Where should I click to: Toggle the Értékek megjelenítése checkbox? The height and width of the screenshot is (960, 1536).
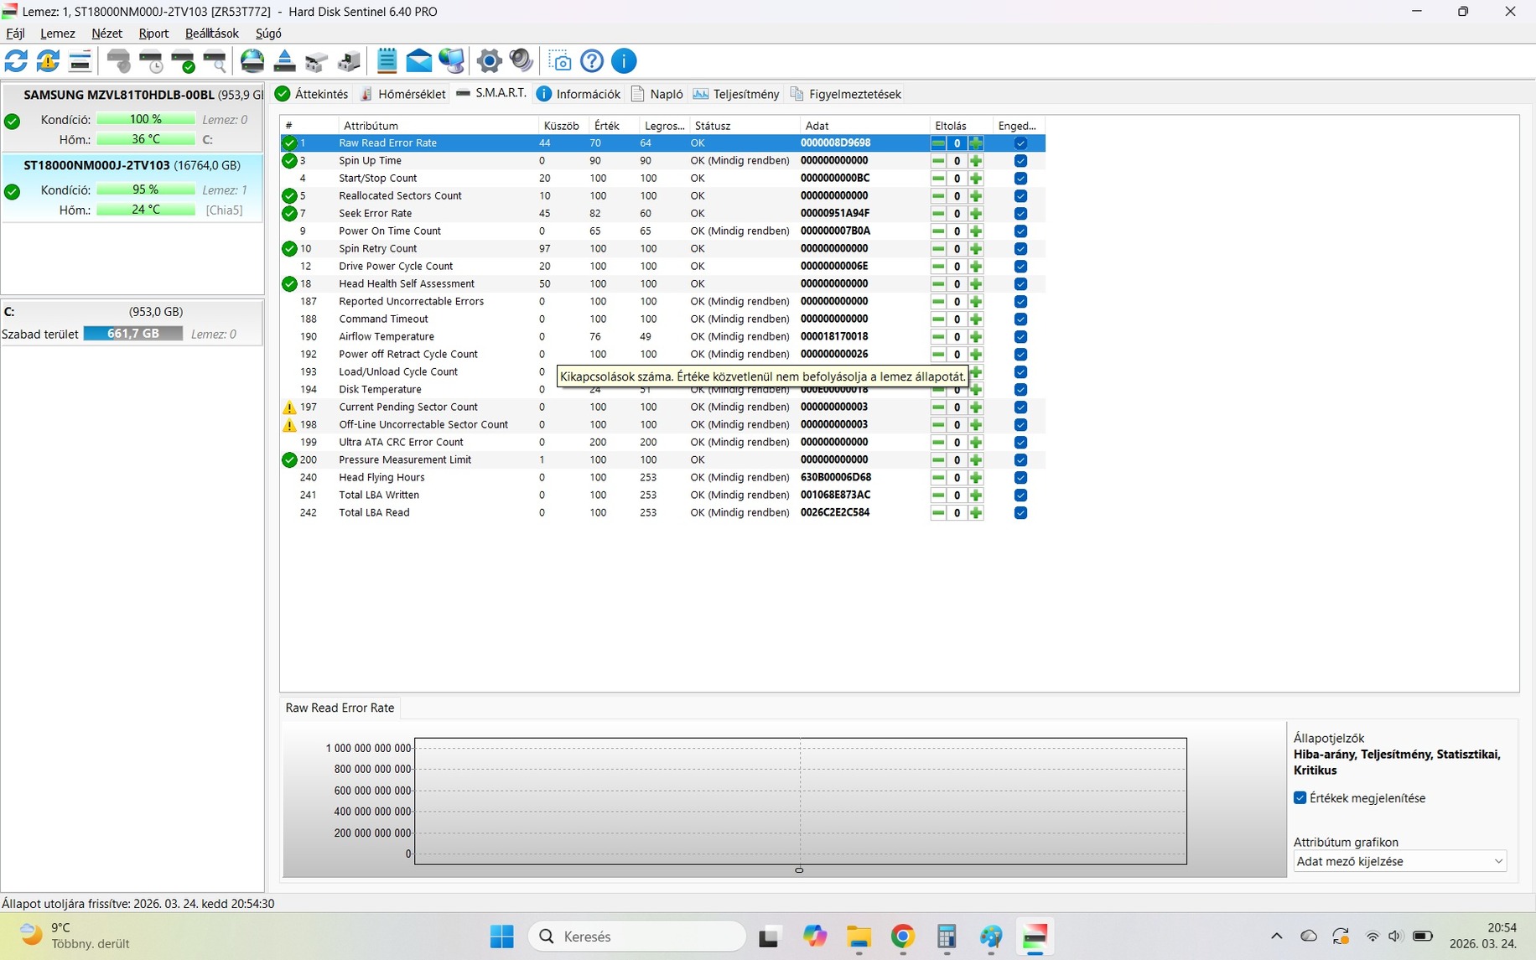pyautogui.click(x=1300, y=798)
